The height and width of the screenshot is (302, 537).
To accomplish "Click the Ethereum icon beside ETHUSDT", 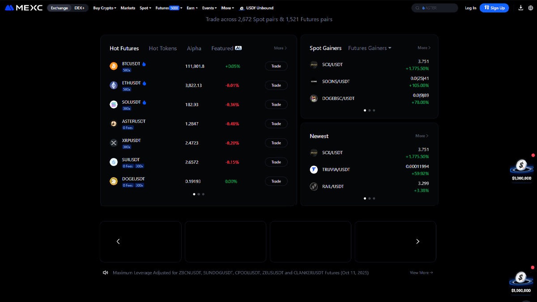I will click(x=114, y=85).
